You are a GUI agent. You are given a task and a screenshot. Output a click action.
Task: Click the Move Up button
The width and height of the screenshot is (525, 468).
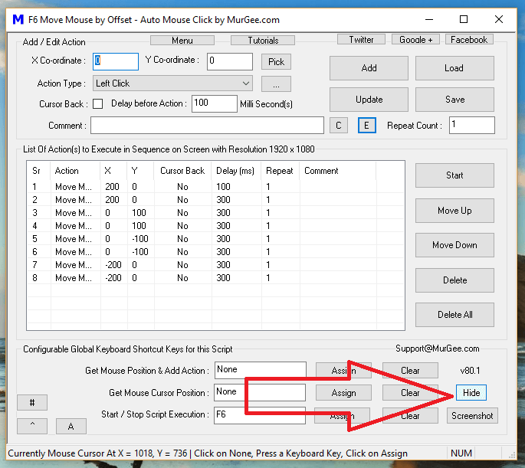[454, 211]
